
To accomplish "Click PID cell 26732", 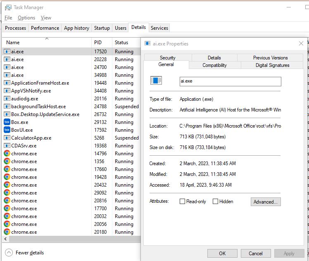I will pos(100,114).
